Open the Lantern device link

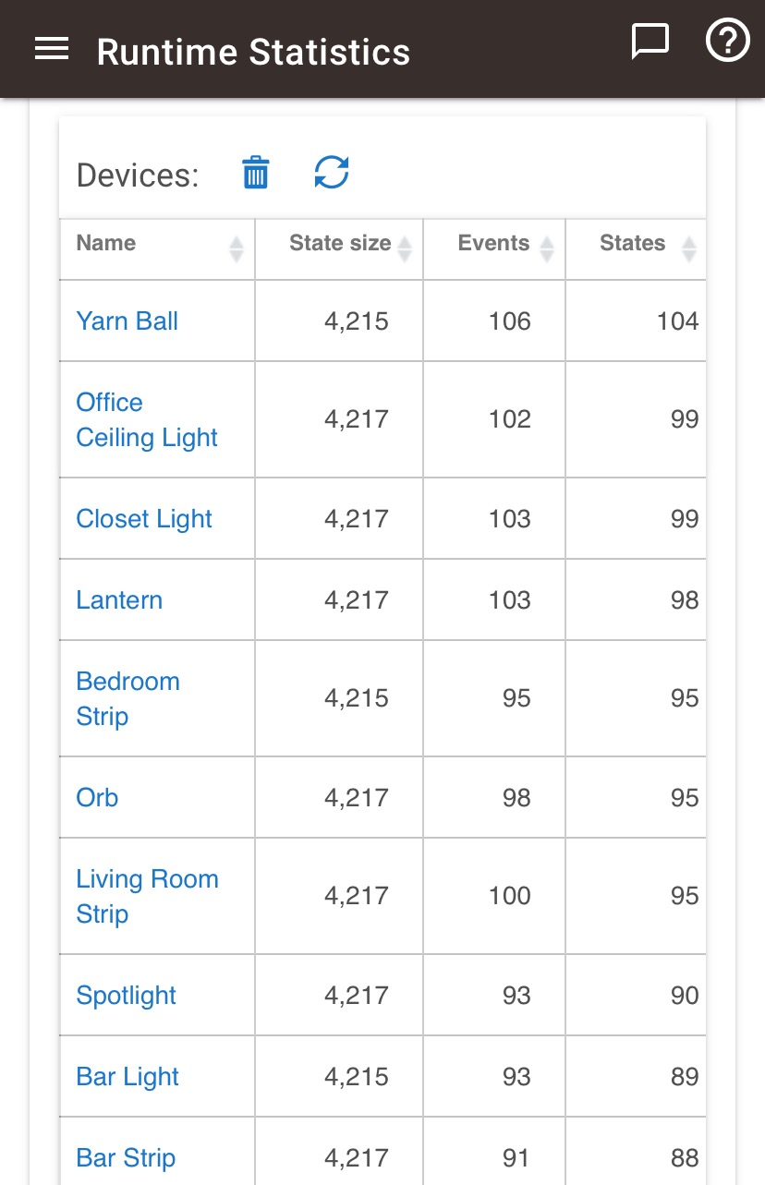[x=119, y=600]
